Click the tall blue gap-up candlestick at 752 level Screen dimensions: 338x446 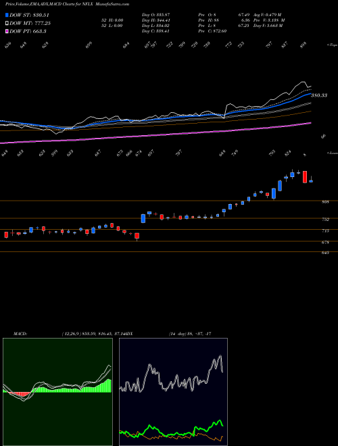tap(143, 218)
